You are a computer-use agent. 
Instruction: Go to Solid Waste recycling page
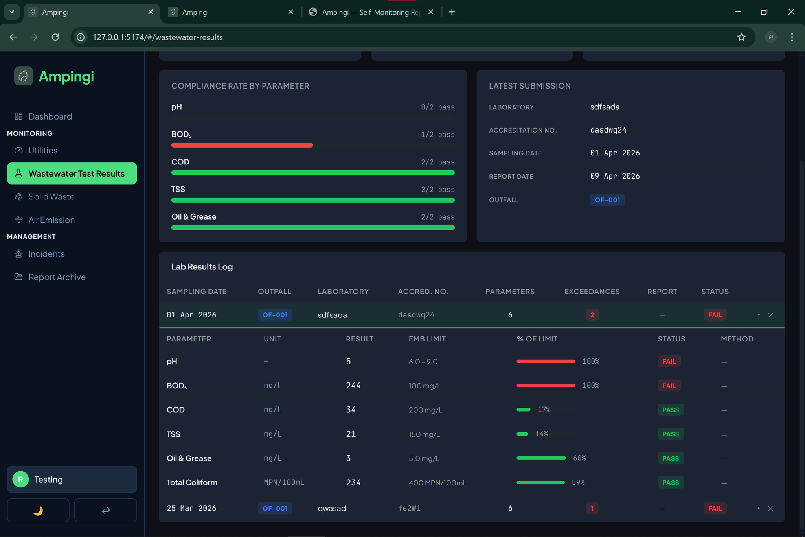pyautogui.click(x=51, y=197)
